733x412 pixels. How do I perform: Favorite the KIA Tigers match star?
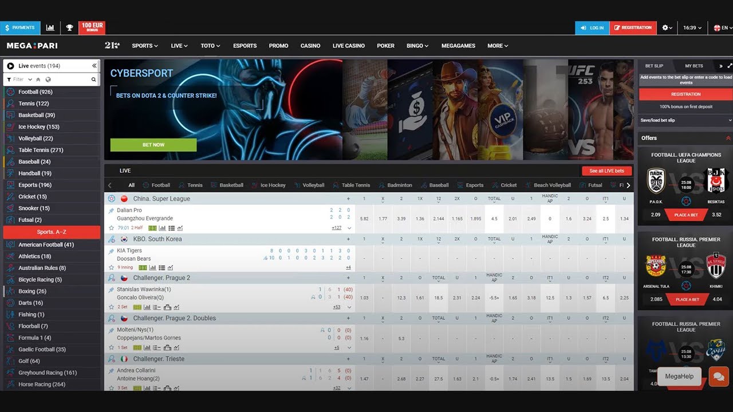tap(112, 267)
